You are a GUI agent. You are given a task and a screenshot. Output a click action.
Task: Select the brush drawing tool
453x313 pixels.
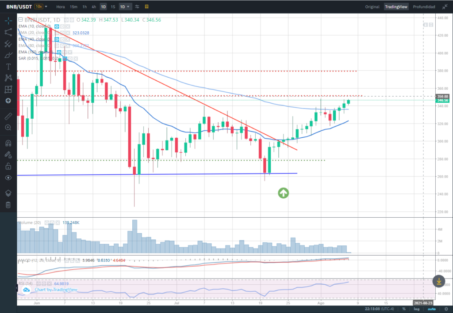coord(8,55)
